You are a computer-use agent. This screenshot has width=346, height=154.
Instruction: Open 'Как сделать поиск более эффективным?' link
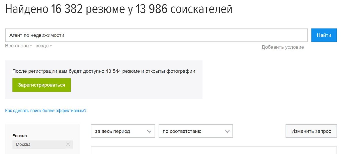(x=46, y=110)
